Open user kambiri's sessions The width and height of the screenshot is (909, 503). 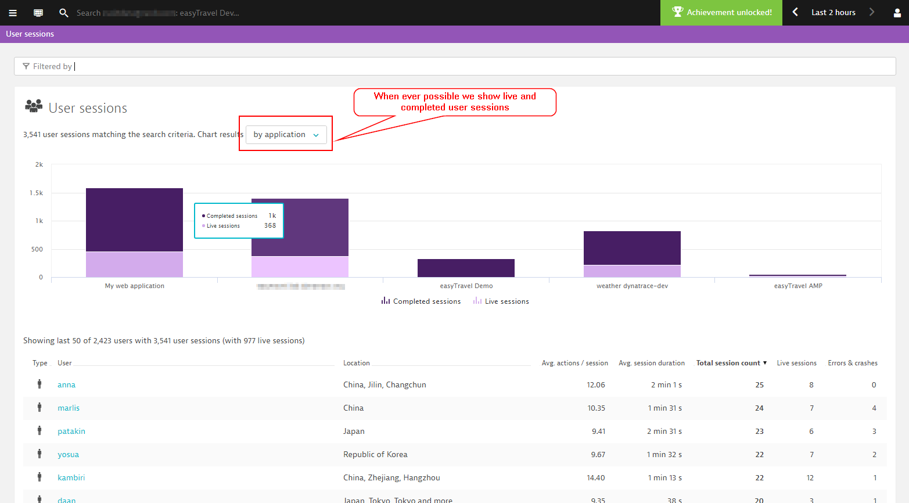[71, 477]
